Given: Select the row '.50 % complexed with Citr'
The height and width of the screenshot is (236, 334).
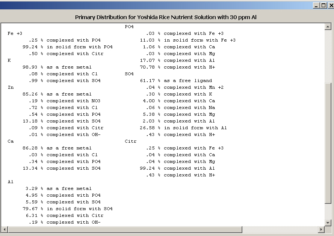Looking at the screenshot, I should click(x=66, y=54).
